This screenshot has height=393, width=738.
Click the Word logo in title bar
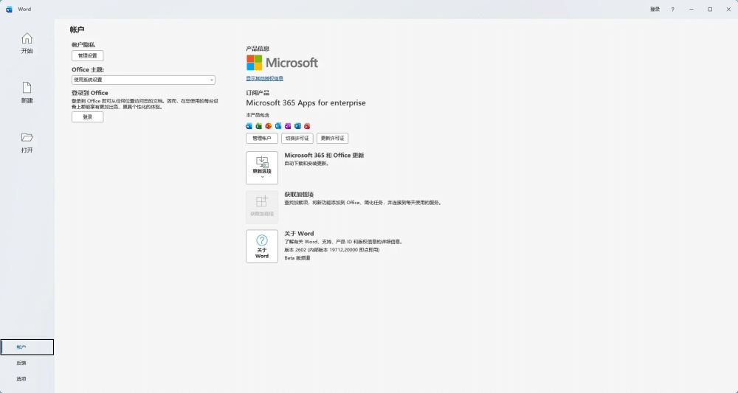point(9,10)
